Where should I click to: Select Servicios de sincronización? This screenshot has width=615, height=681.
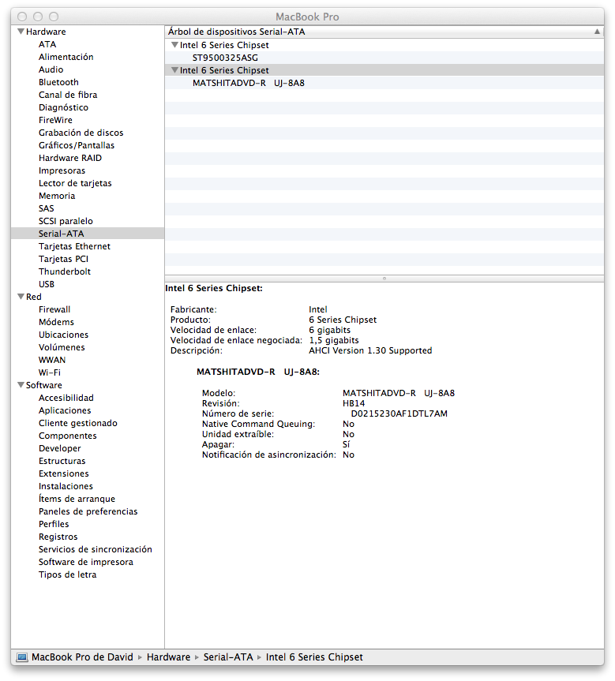point(96,548)
